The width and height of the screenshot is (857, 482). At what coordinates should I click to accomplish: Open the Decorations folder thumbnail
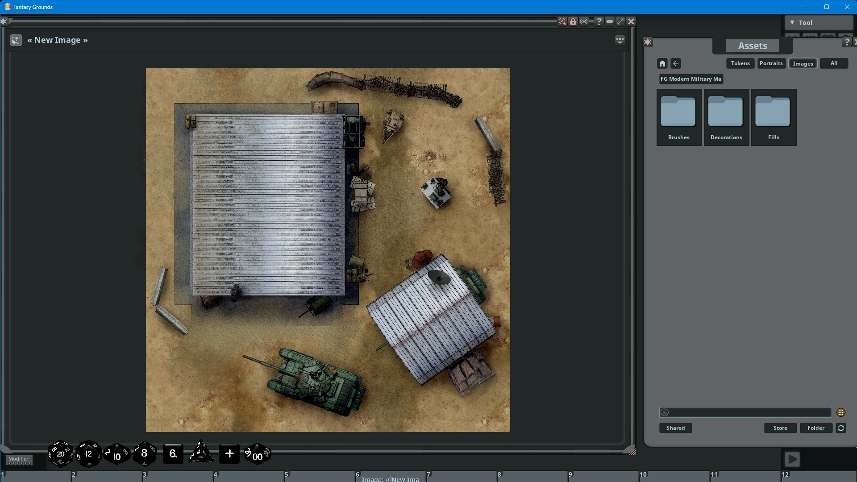point(726,112)
